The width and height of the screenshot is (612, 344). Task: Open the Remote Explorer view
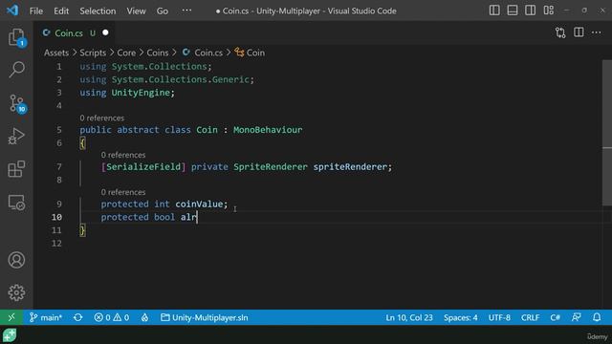[x=16, y=203]
